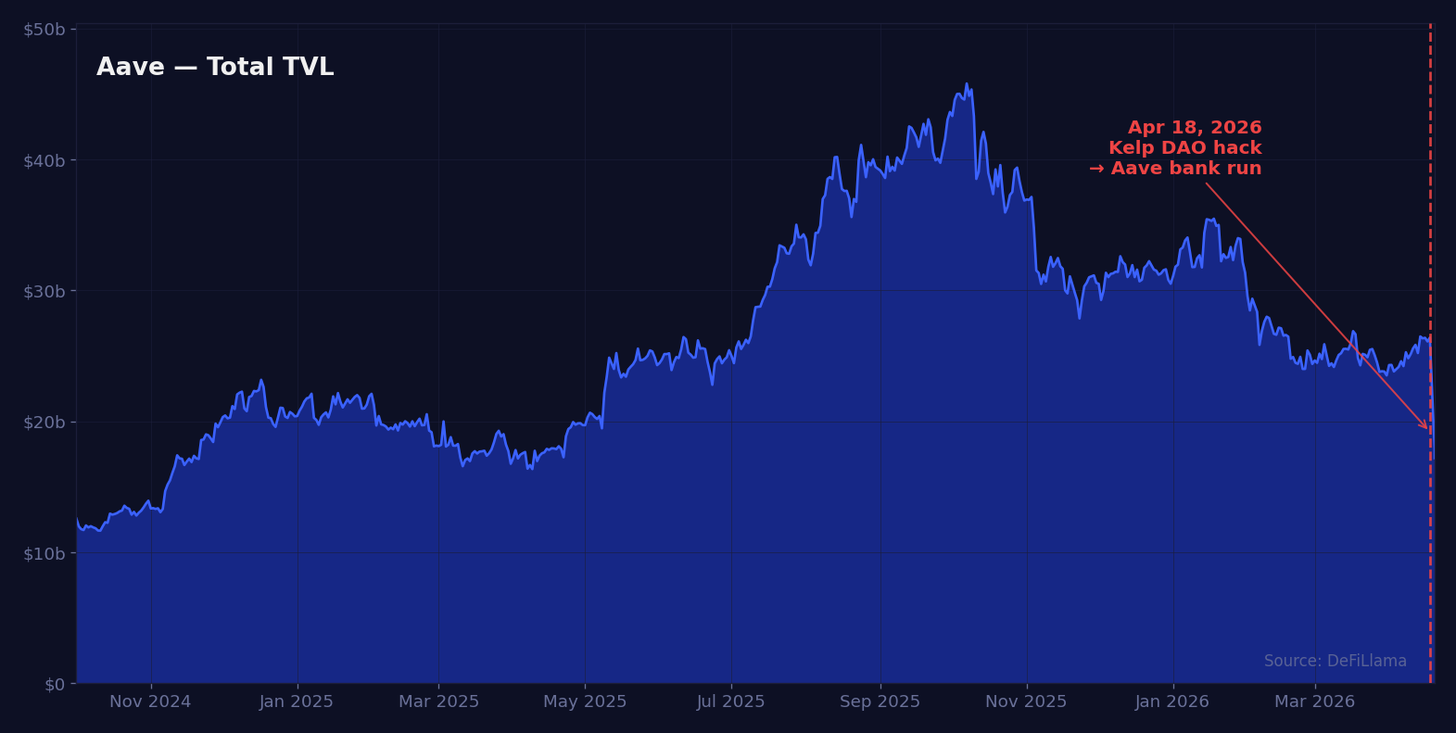Click the Nov 2024 x-axis label
This screenshot has width=1456, height=733.
pos(150,702)
